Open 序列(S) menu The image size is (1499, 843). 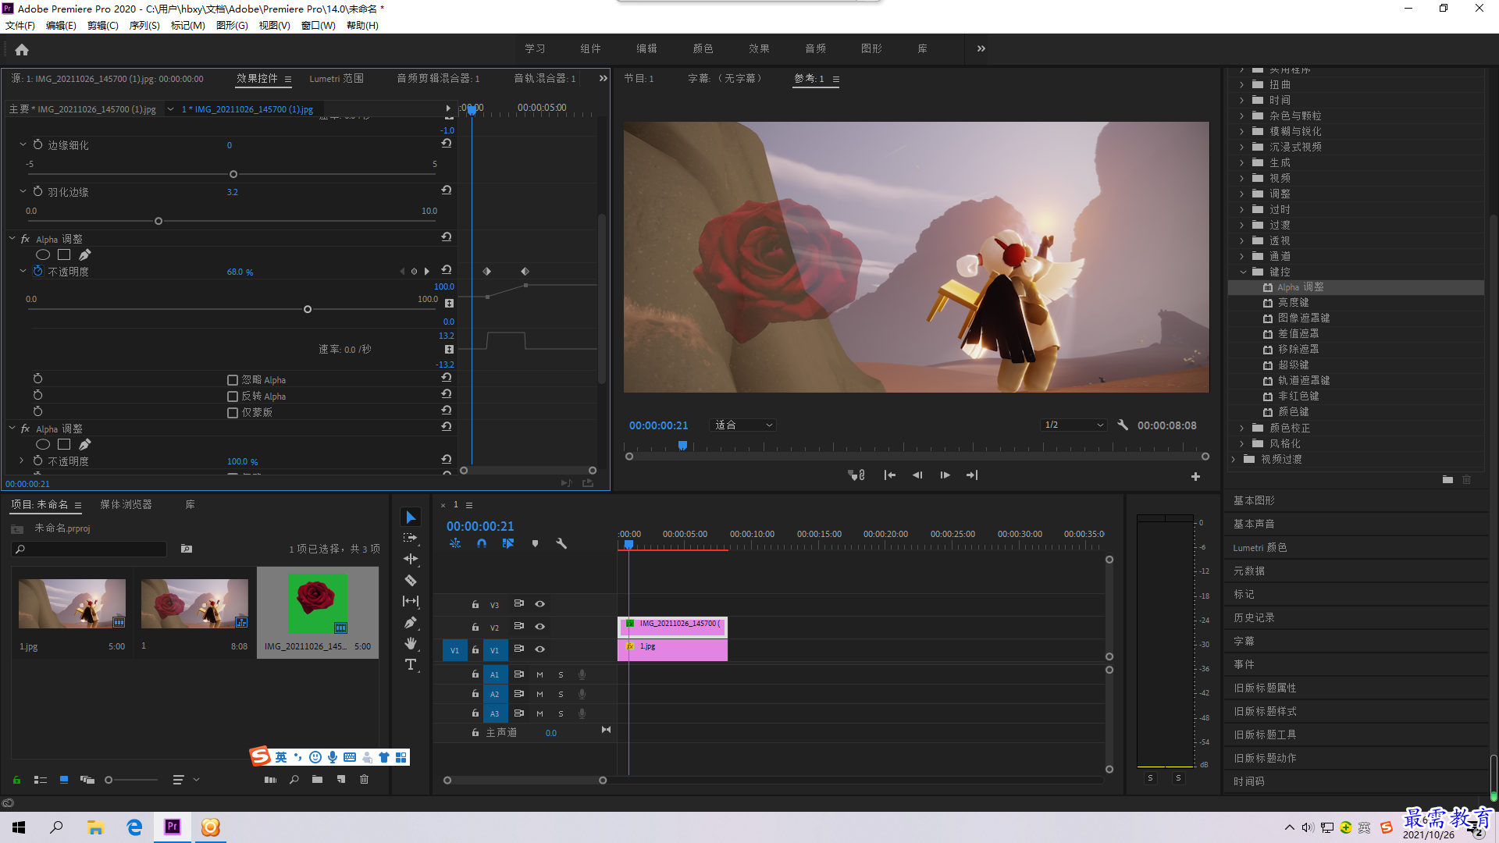pos(144,25)
